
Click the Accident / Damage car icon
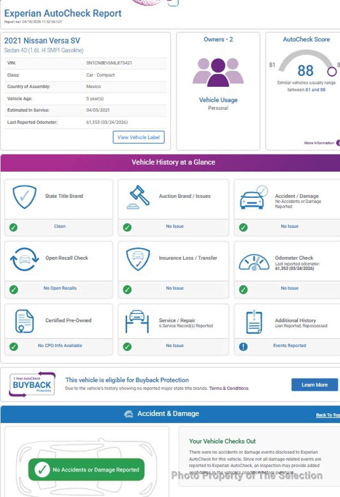click(254, 197)
